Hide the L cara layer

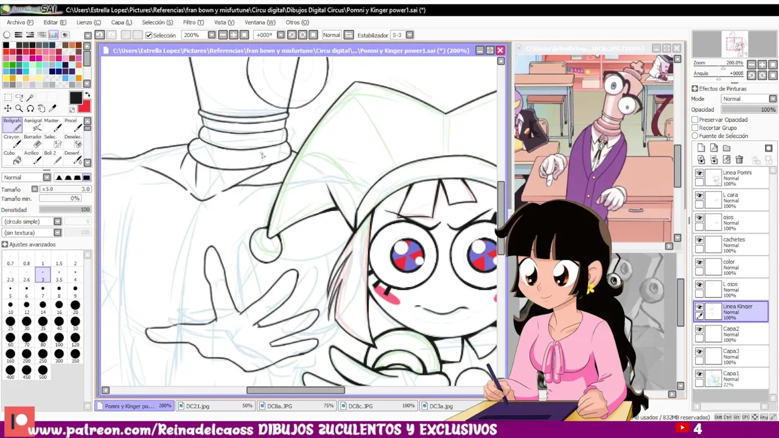[699, 196]
